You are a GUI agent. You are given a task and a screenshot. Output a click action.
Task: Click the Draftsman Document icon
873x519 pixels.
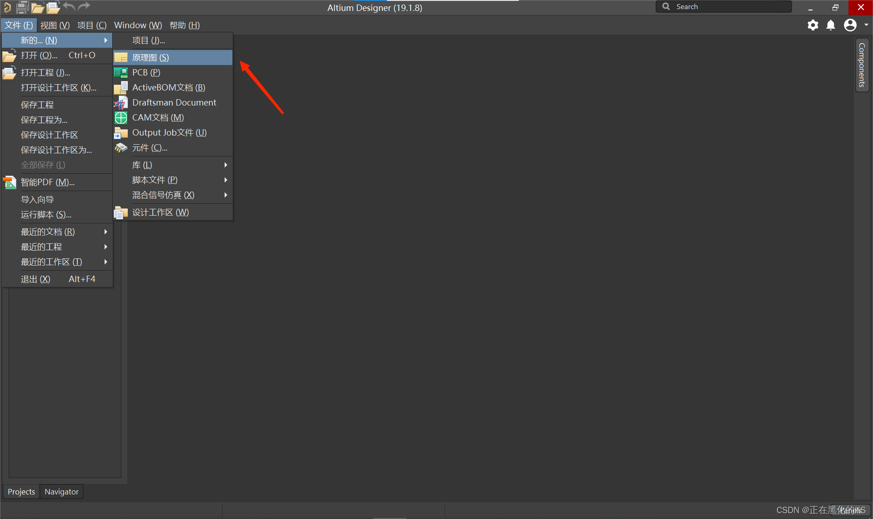coord(121,103)
